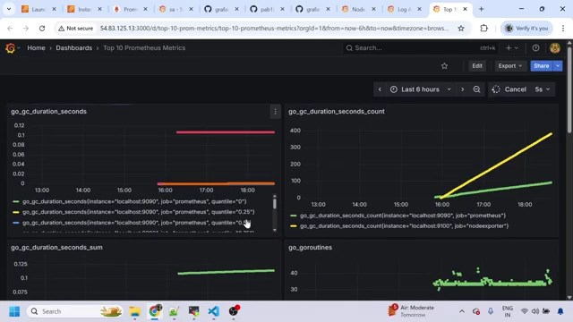Click blue quantile 0.5 legend color swatch
This screenshot has height=322, width=573.
(16, 223)
